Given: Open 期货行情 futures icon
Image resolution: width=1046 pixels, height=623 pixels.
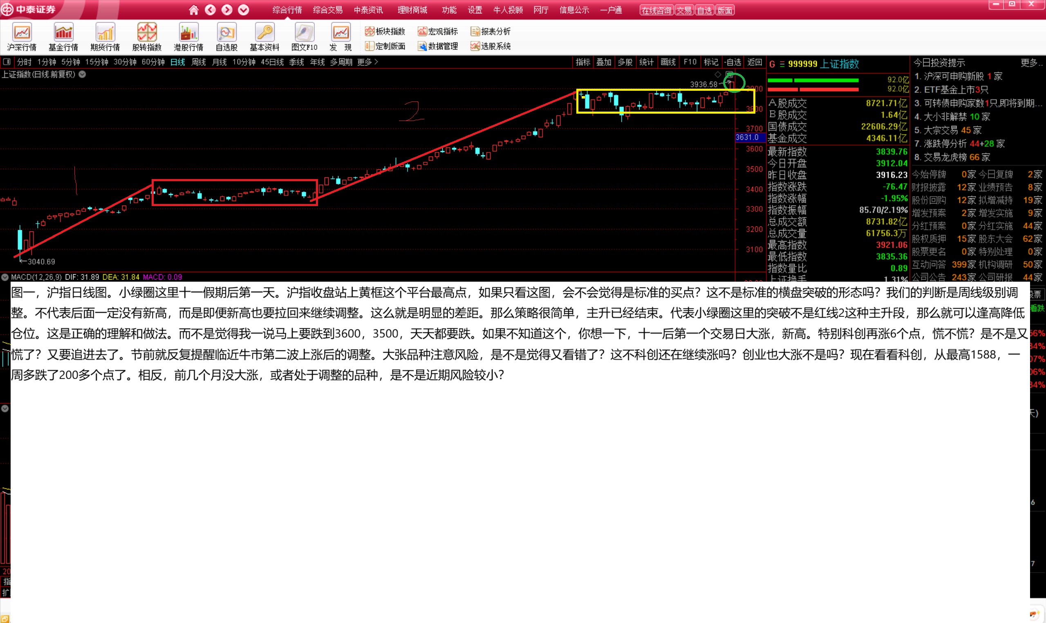Looking at the screenshot, I should pyautogui.click(x=105, y=33).
